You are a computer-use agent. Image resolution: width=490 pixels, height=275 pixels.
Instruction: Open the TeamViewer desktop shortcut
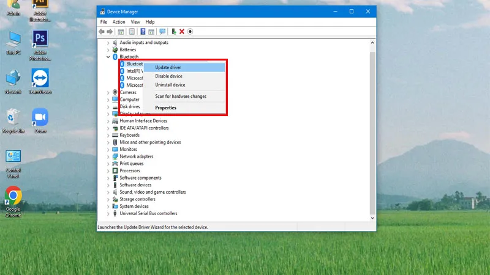[x=40, y=82]
